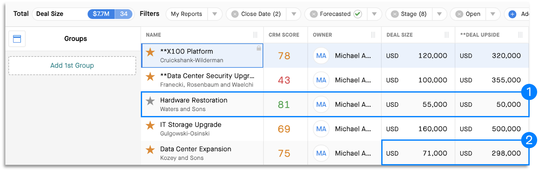The height and width of the screenshot is (171, 540).
Task: Click the 34 deals count badge
Action: 124,14
